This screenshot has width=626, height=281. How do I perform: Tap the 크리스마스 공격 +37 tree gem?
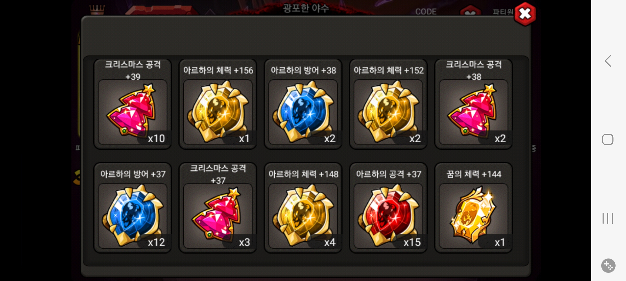[x=218, y=208]
